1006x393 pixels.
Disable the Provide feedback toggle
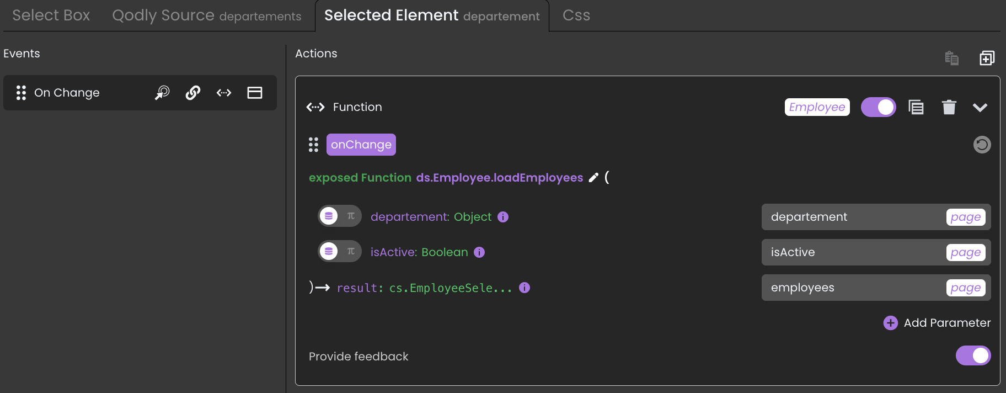pyautogui.click(x=973, y=356)
